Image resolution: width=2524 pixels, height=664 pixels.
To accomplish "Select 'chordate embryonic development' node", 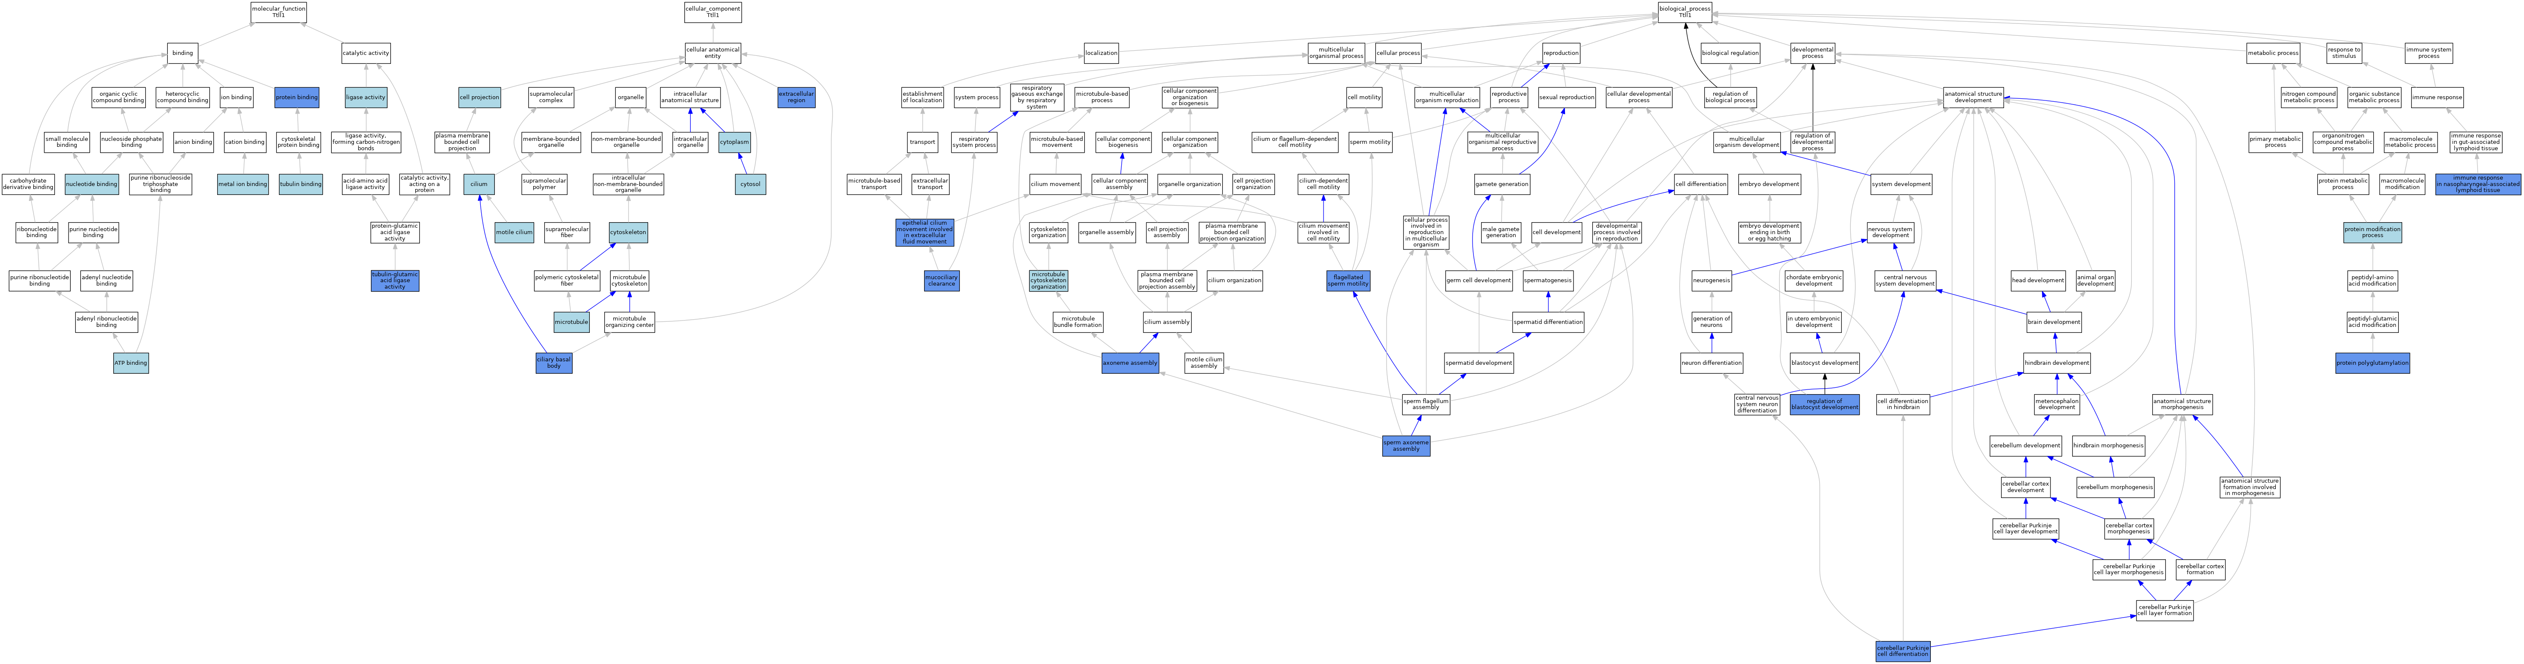I will click(1814, 281).
